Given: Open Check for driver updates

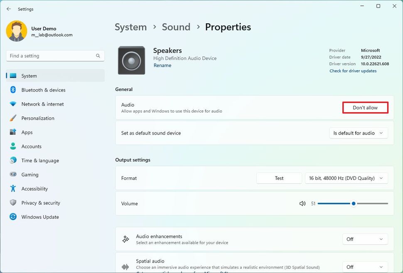Looking at the screenshot, I should point(353,71).
